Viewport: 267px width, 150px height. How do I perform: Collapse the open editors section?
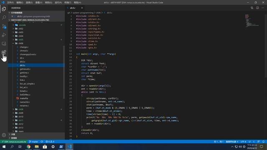point(36,12)
